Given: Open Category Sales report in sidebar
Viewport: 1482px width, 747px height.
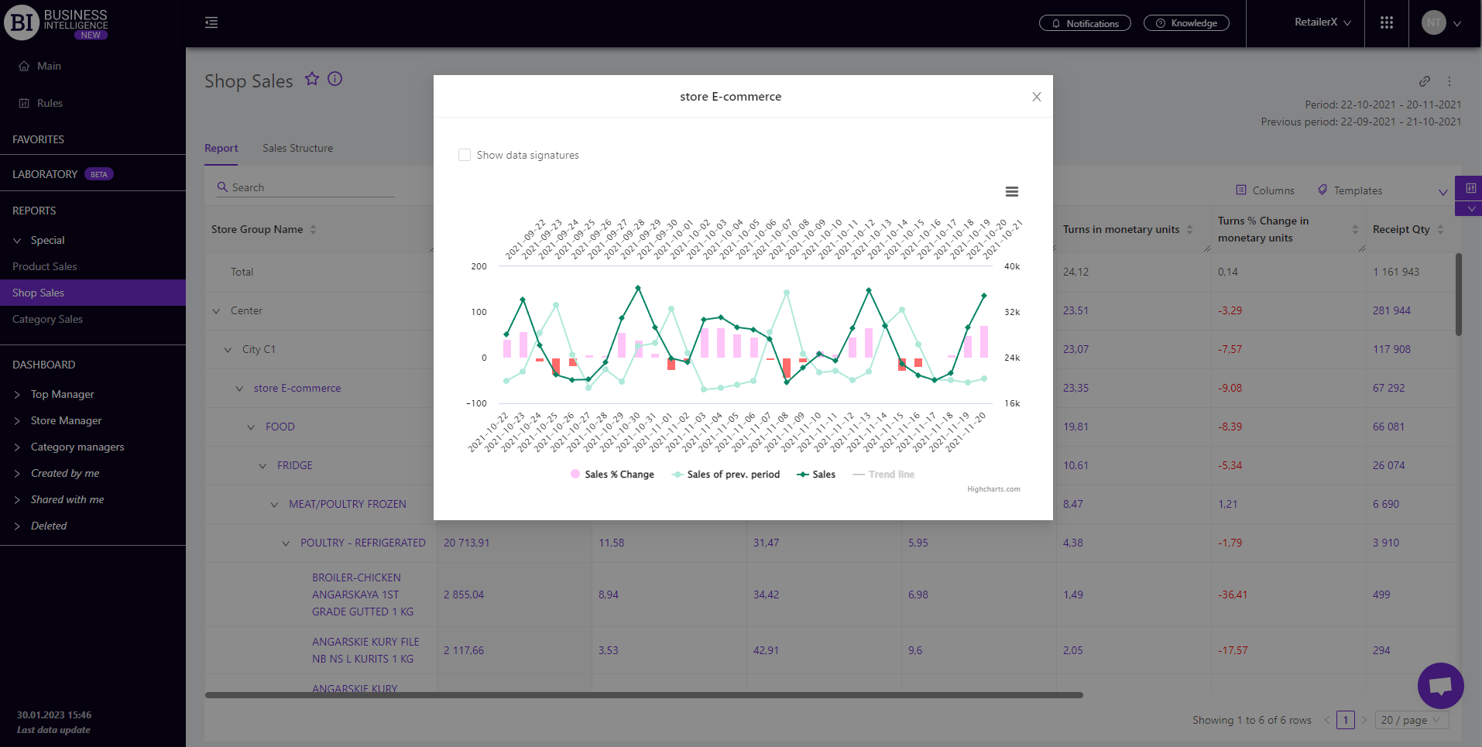Looking at the screenshot, I should (47, 319).
